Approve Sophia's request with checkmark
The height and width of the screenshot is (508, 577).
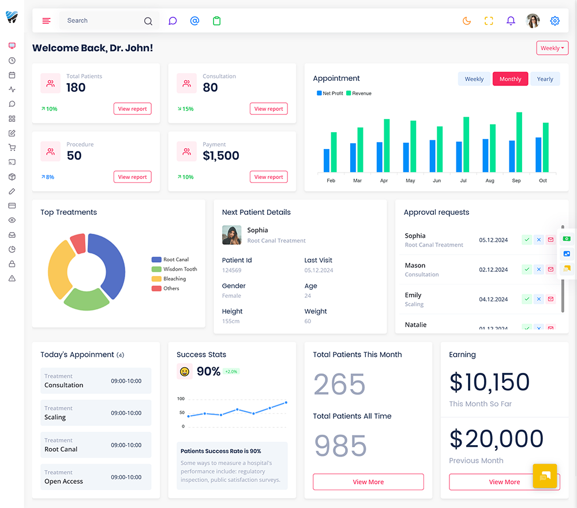point(527,240)
